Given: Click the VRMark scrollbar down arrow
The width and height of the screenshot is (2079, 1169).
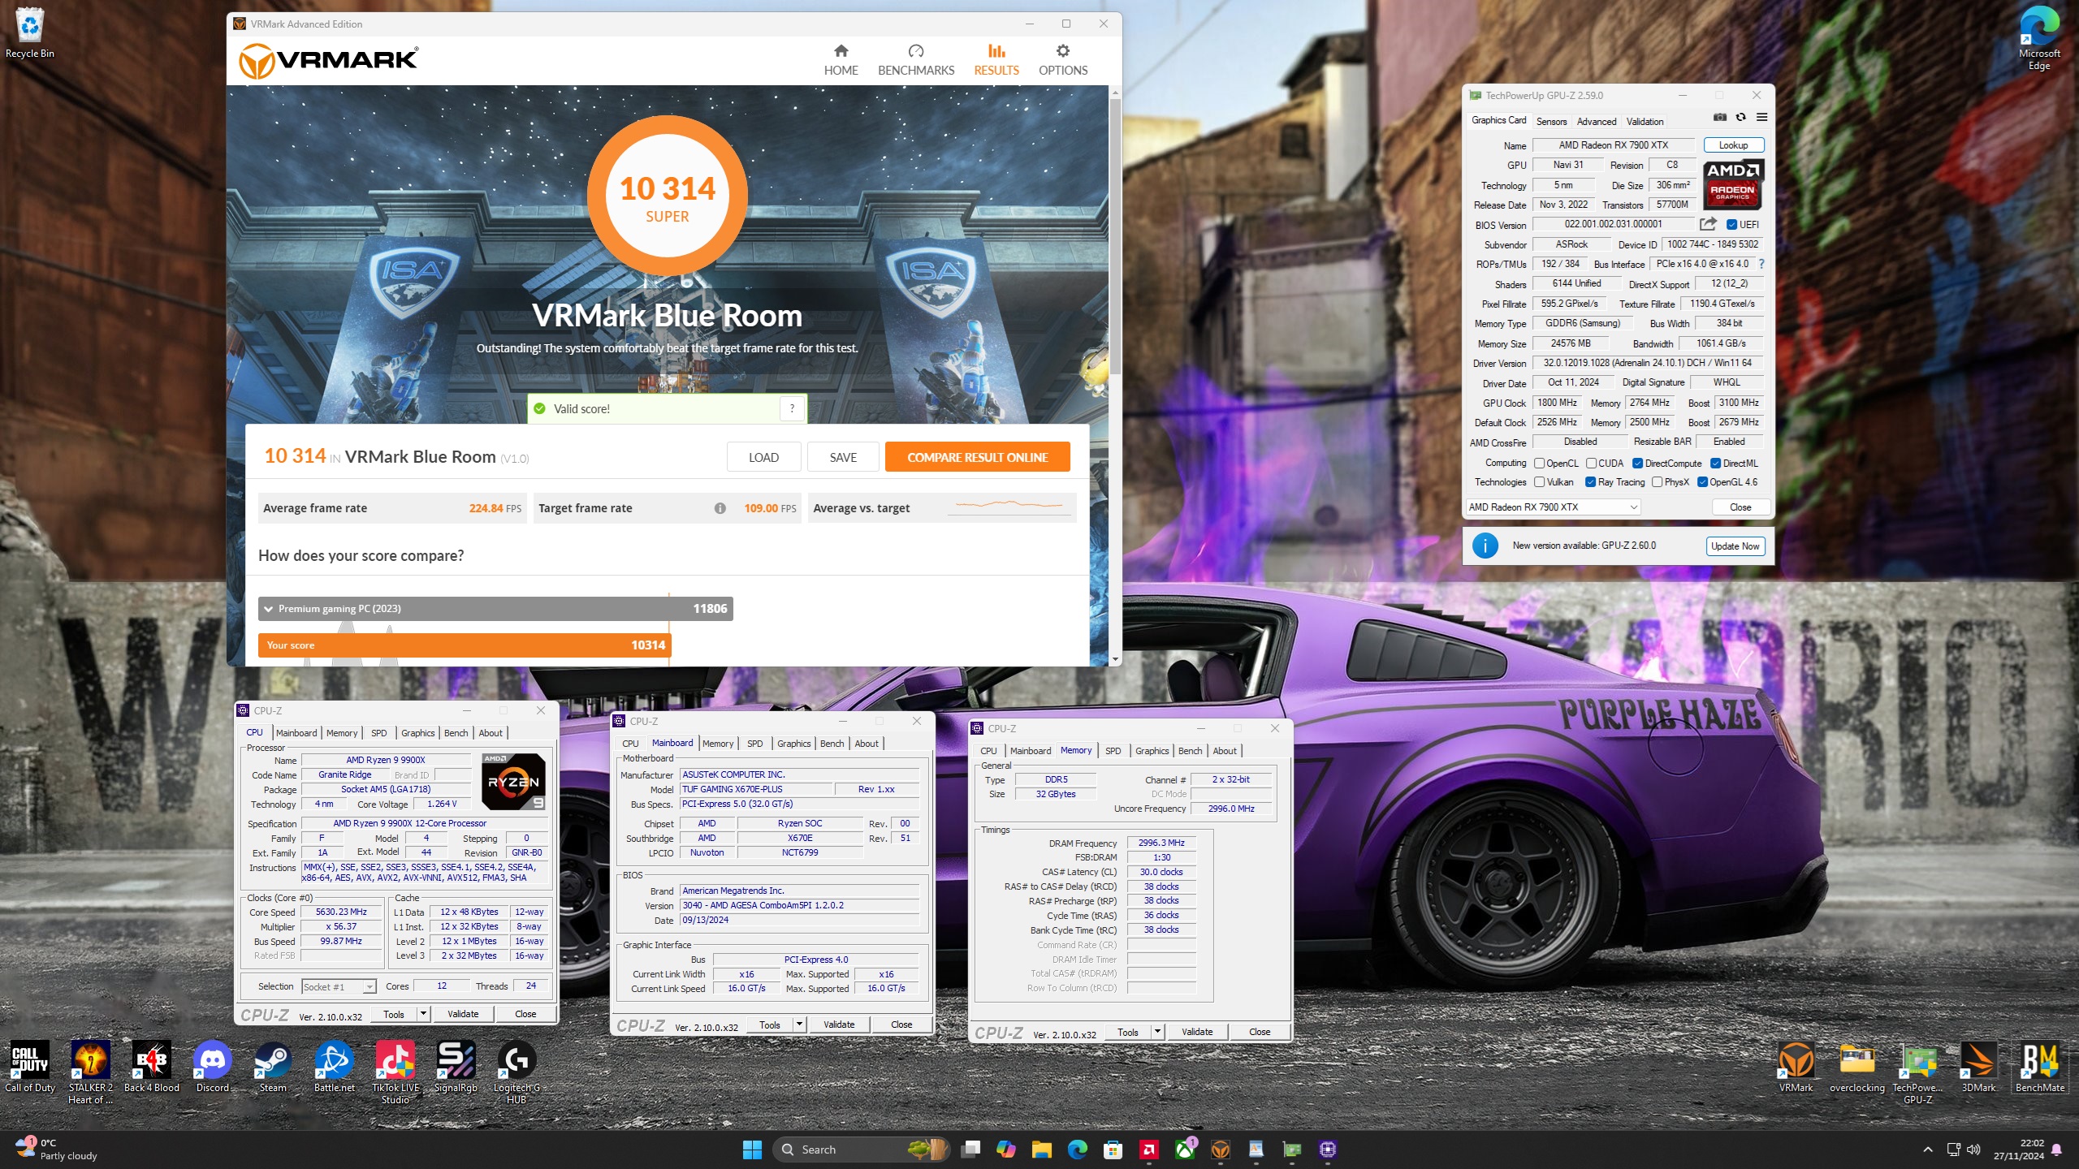Looking at the screenshot, I should point(1115,659).
